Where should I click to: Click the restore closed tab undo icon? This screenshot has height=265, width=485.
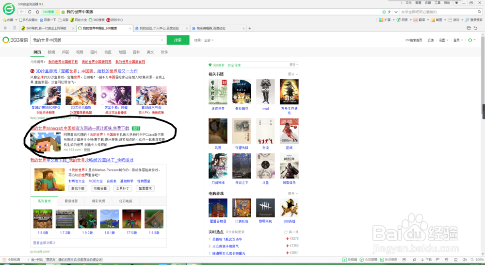click(475, 28)
